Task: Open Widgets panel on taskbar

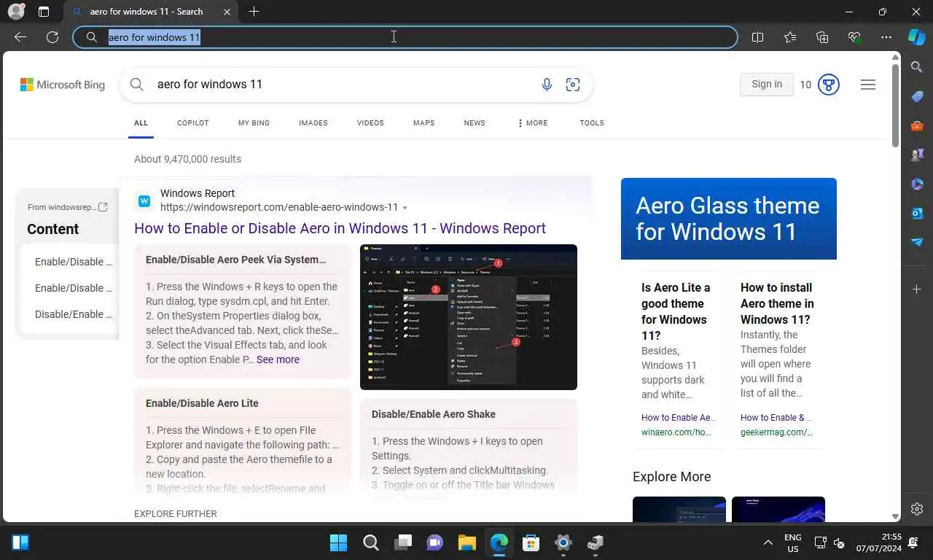Action: pyautogui.click(x=20, y=542)
